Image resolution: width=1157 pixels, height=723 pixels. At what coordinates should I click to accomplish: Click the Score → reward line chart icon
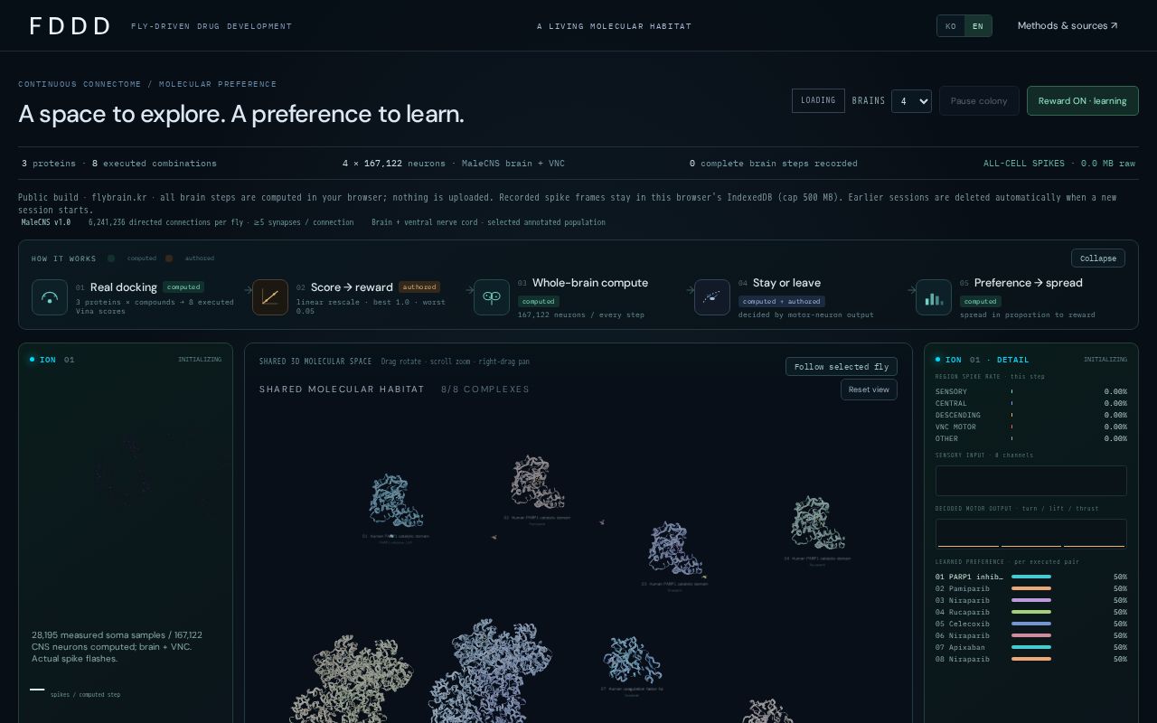pos(270,297)
